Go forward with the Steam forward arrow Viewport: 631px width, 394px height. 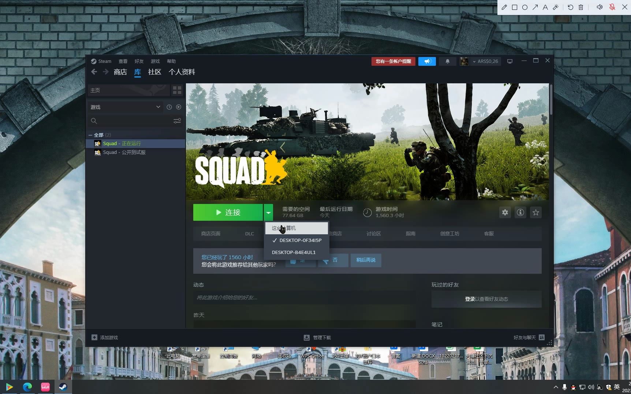(x=105, y=72)
